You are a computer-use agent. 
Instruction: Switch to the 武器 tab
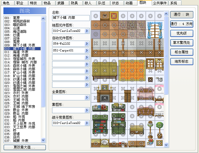tap(62, 3)
